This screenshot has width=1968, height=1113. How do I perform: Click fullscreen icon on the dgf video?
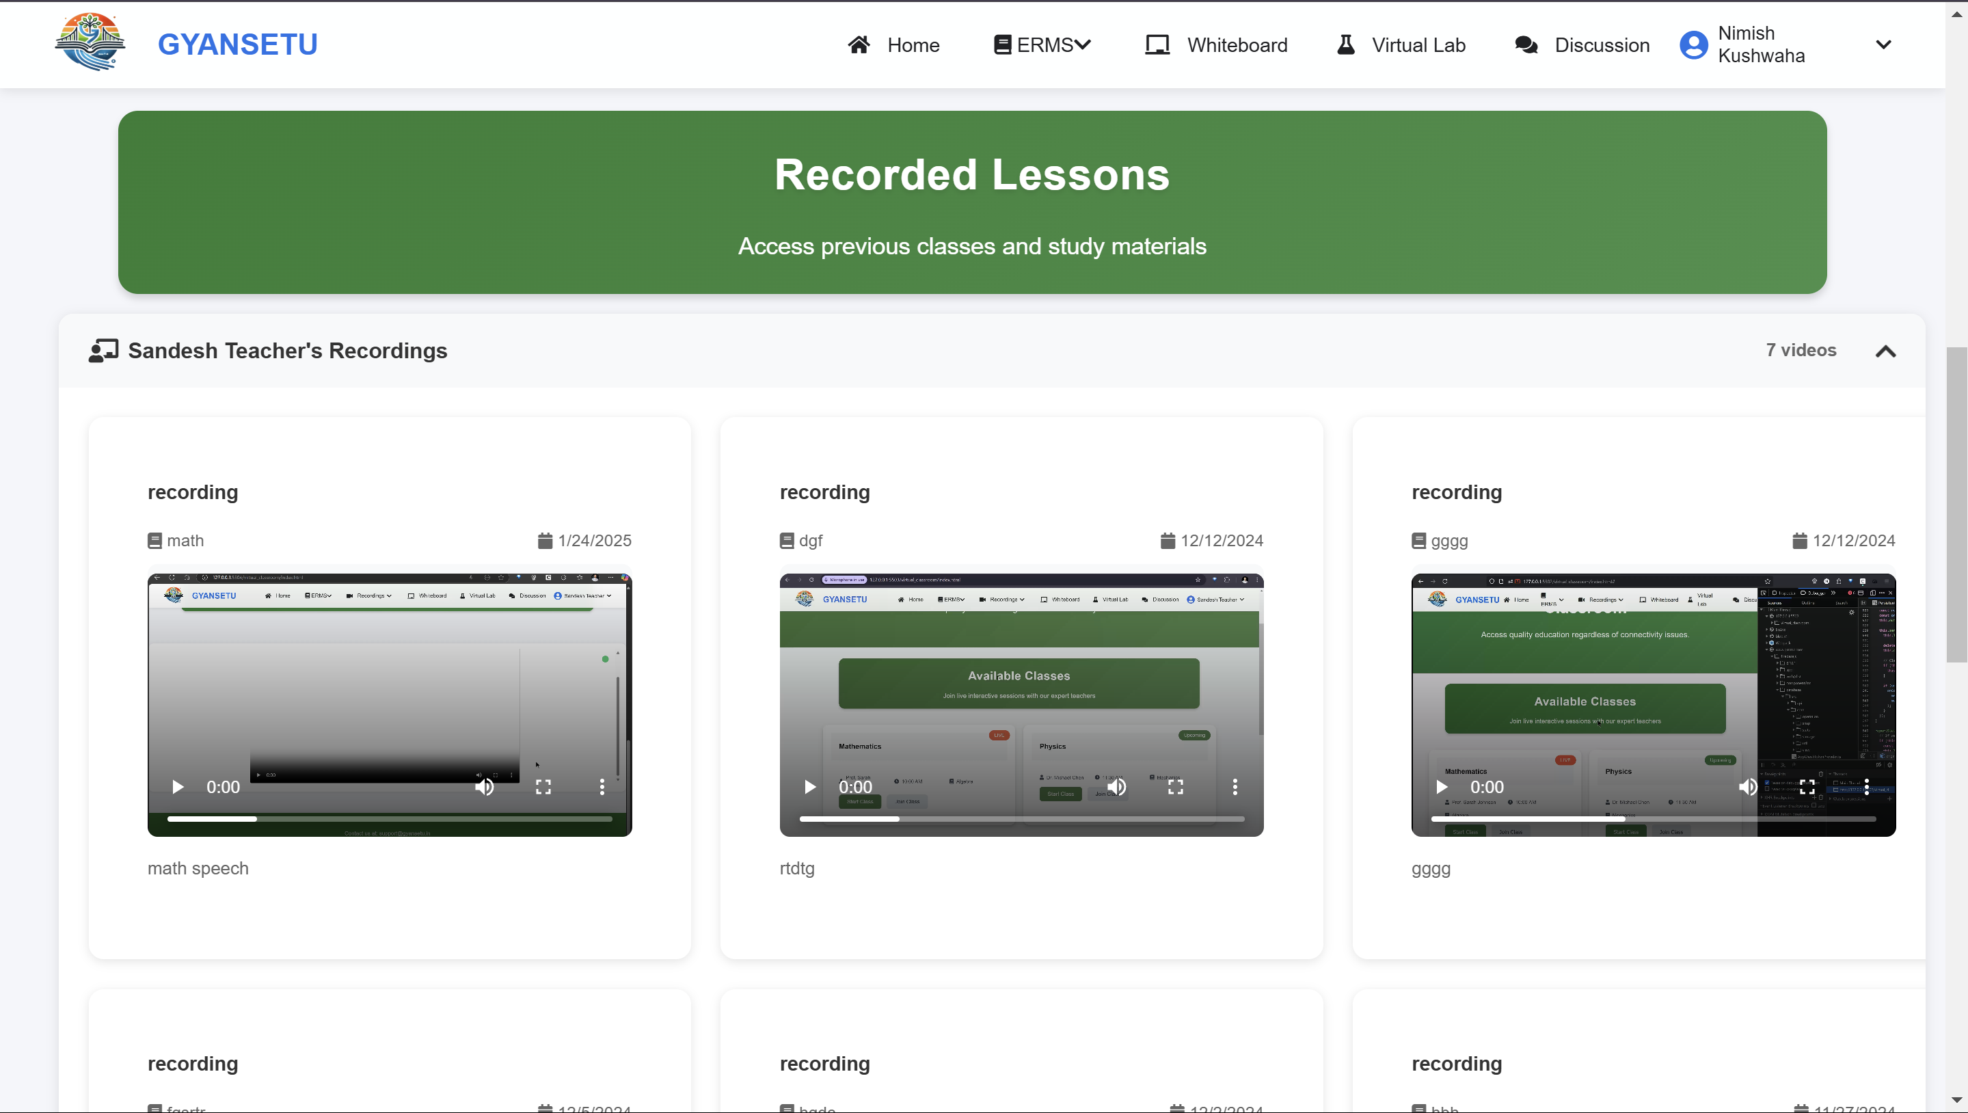tap(1176, 787)
